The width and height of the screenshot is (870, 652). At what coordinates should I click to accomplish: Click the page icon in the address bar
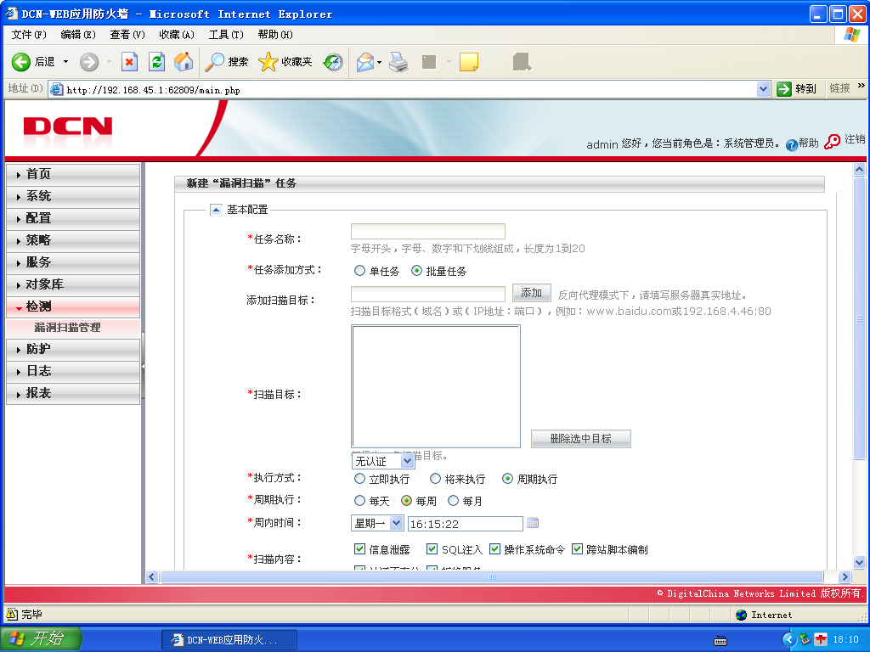(57, 89)
